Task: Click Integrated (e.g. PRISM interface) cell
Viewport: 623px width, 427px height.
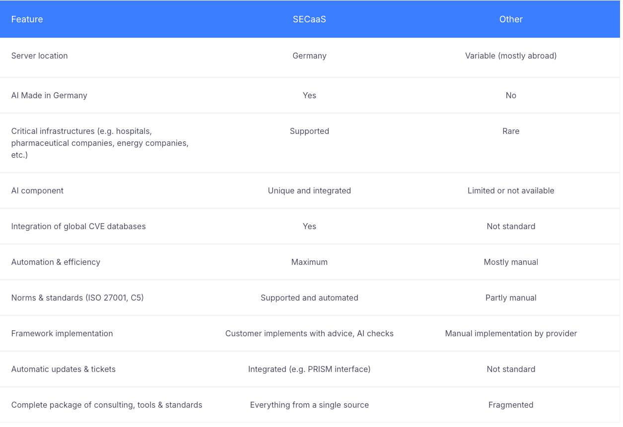Action: click(x=309, y=369)
